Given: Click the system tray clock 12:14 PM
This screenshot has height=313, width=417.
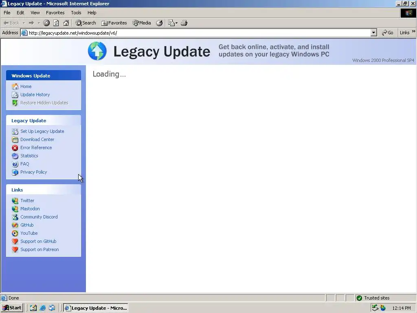Looking at the screenshot, I should (x=402, y=308).
